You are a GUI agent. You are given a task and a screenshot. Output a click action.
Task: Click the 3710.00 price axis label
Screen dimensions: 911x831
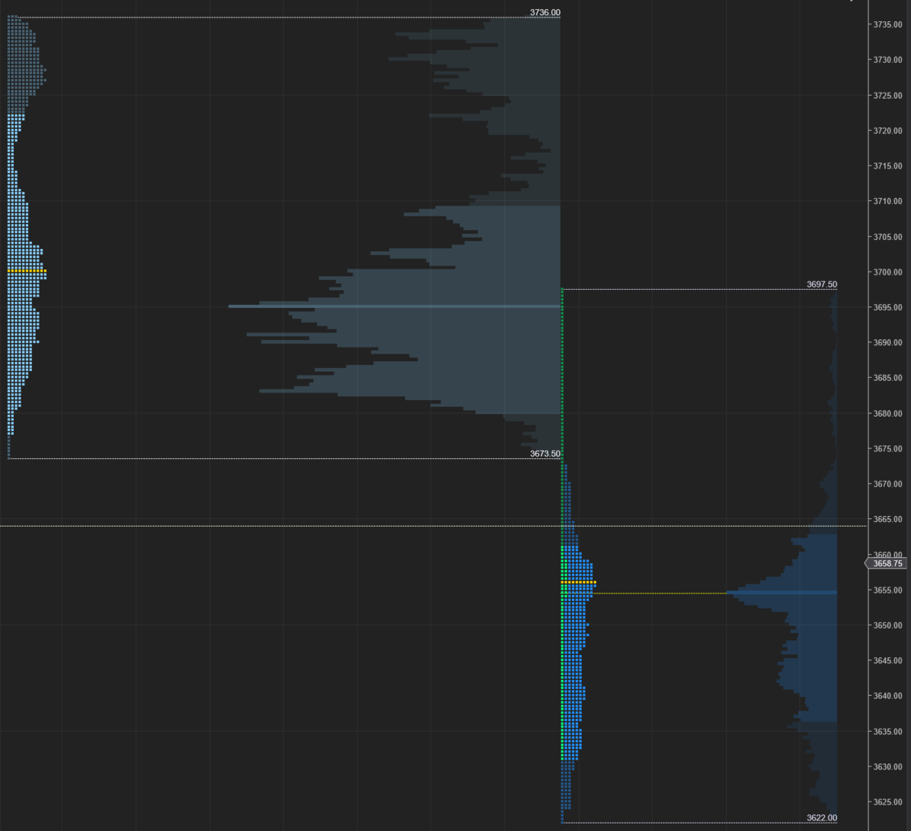tap(887, 201)
